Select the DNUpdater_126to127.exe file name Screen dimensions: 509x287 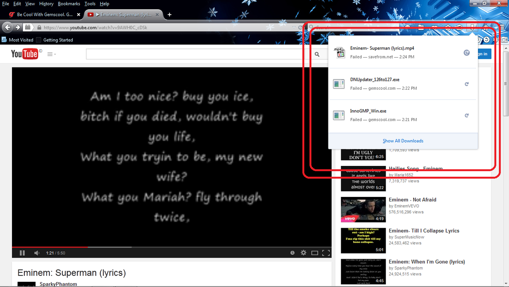tap(375, 79)
